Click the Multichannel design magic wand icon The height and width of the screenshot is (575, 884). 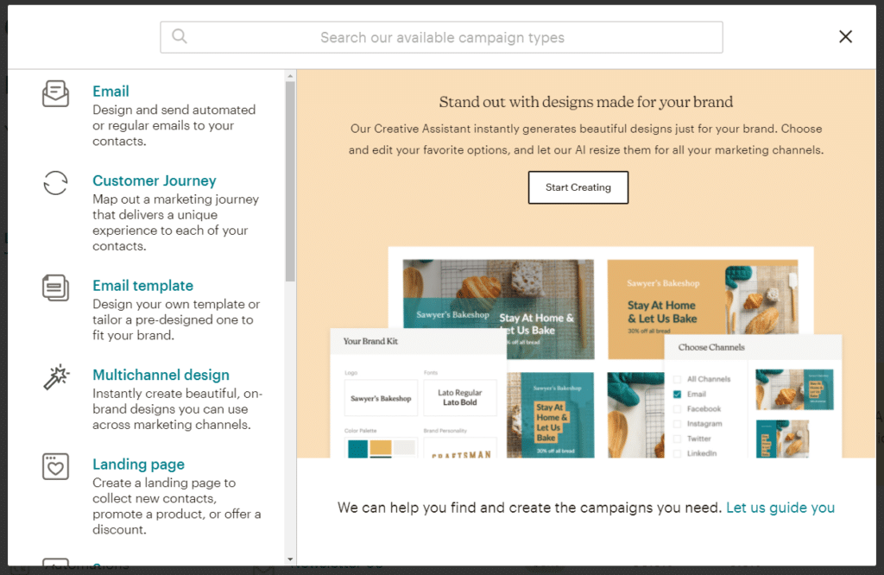(x=56, y=376)
